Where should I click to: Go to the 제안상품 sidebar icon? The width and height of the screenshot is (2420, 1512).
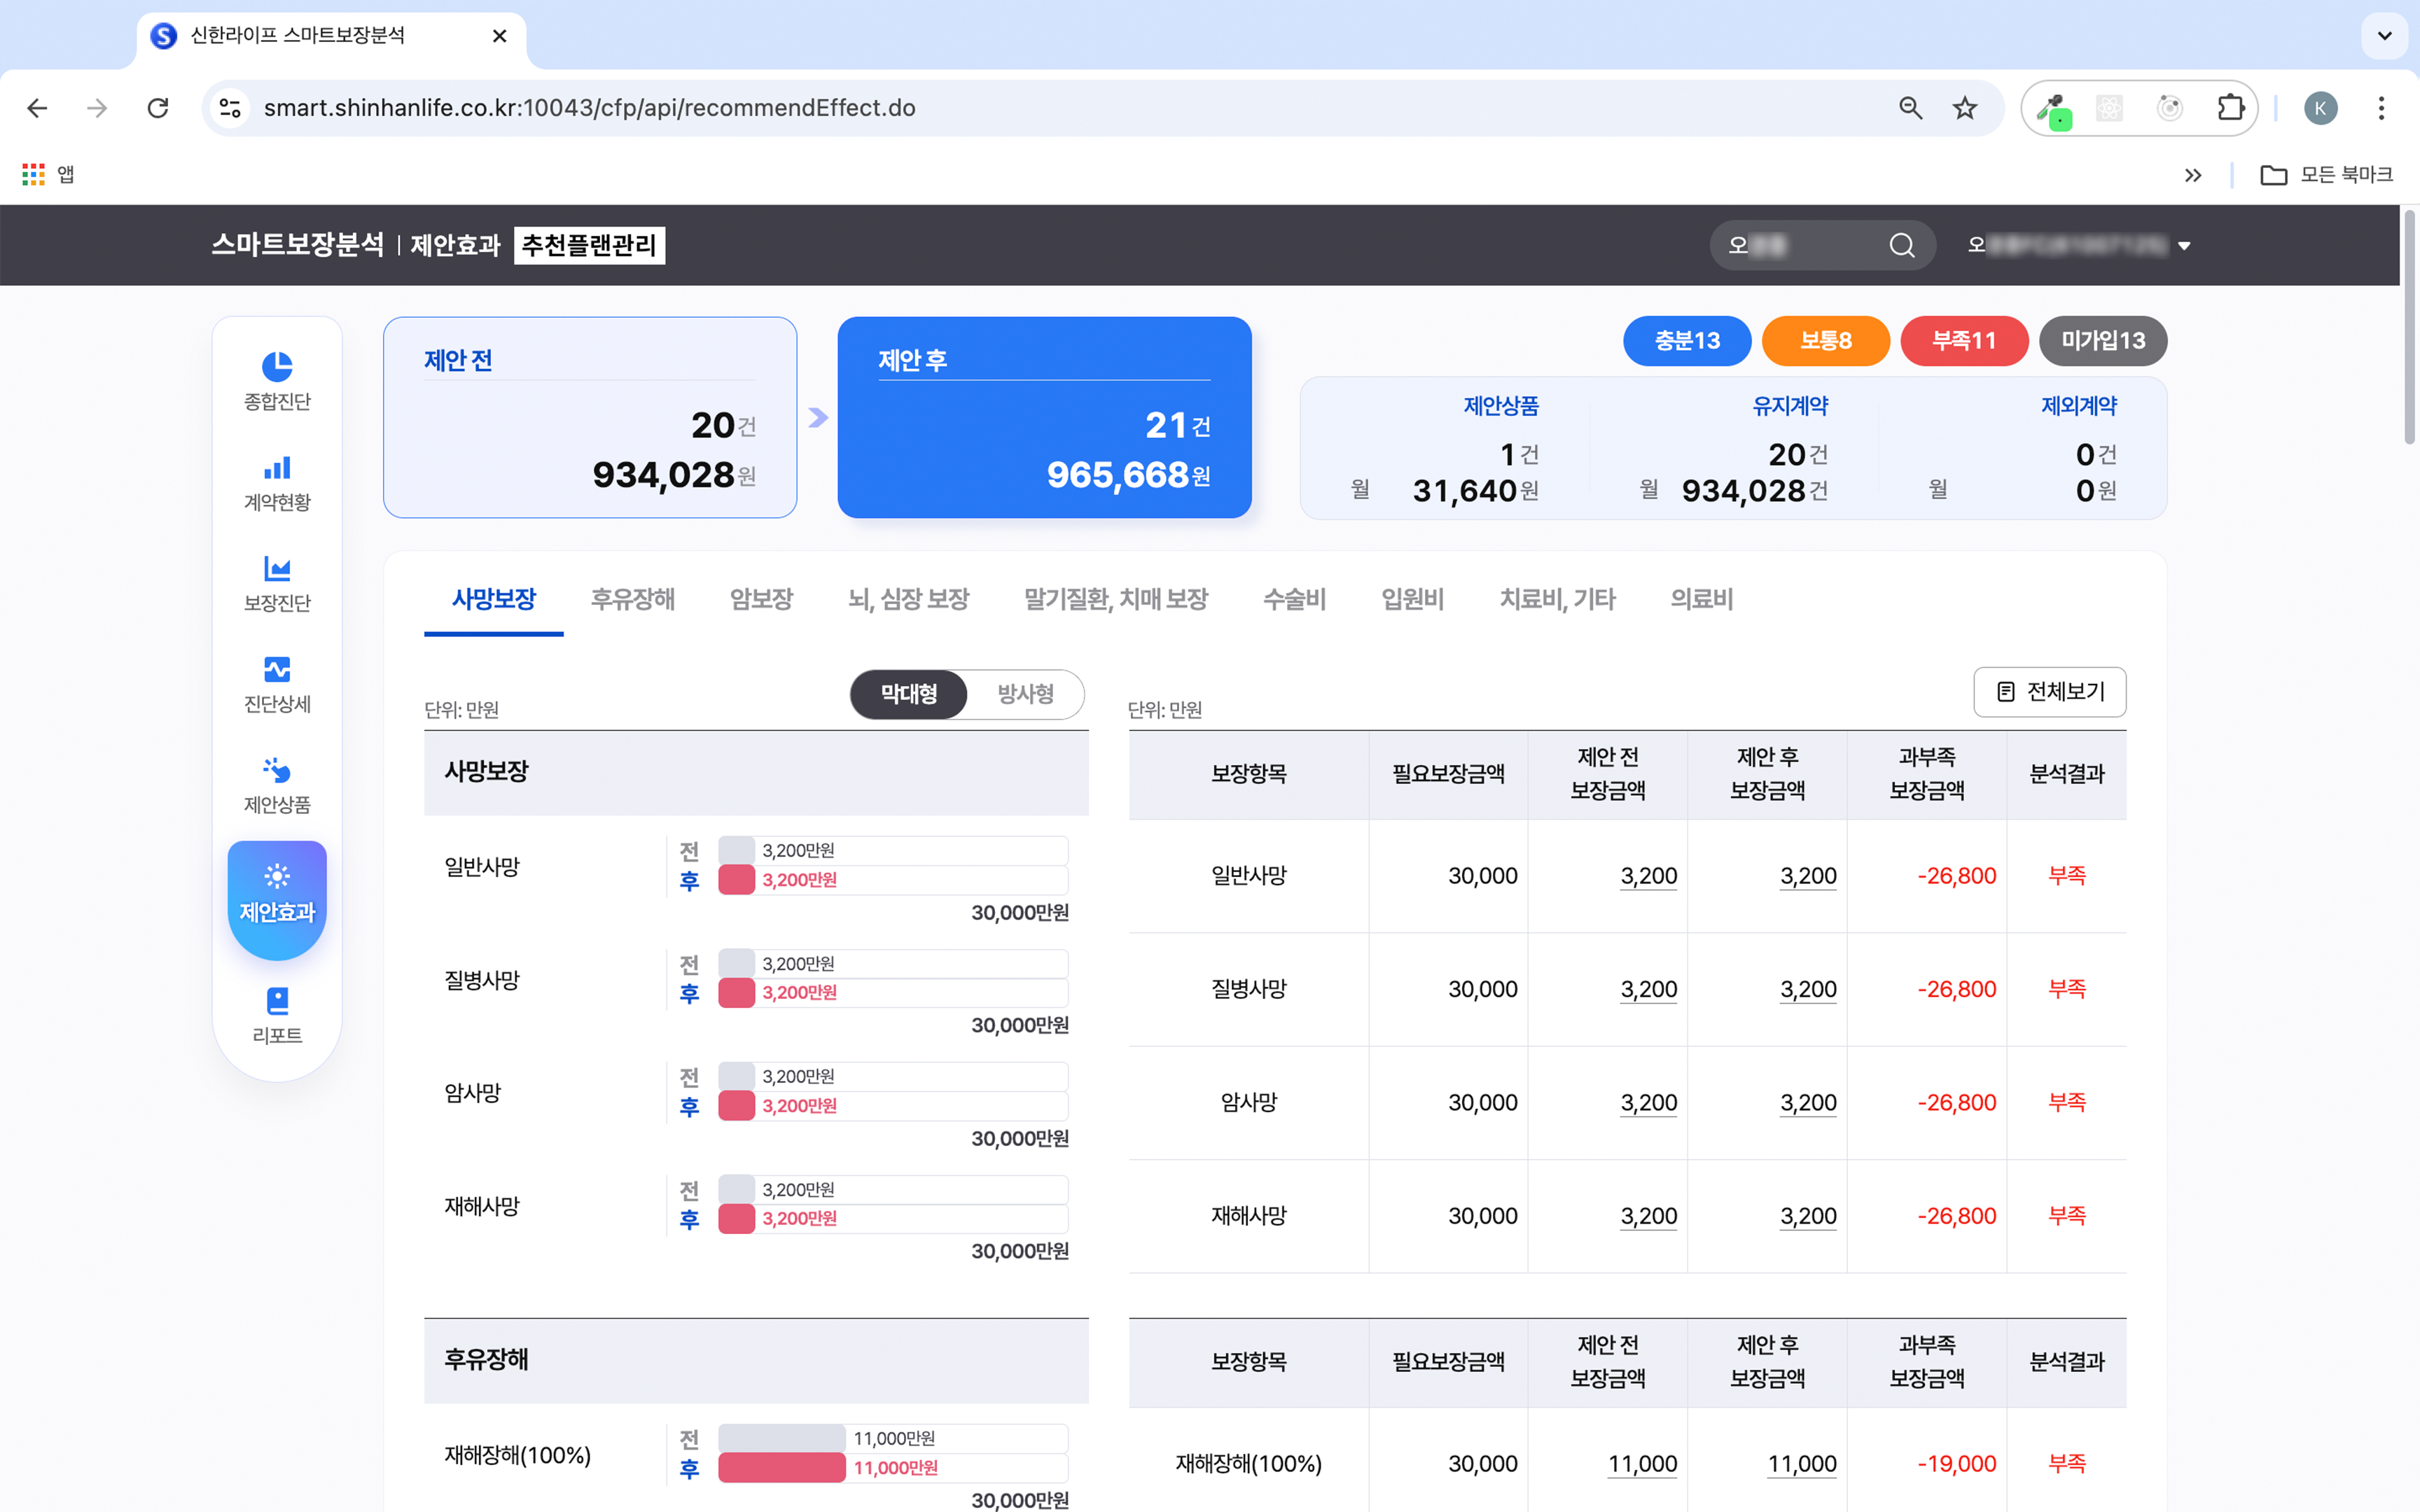click(x=277, y=770)
